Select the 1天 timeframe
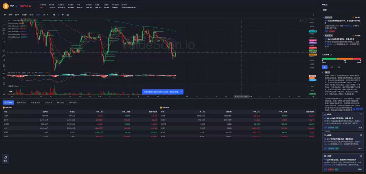 point(44,15)
